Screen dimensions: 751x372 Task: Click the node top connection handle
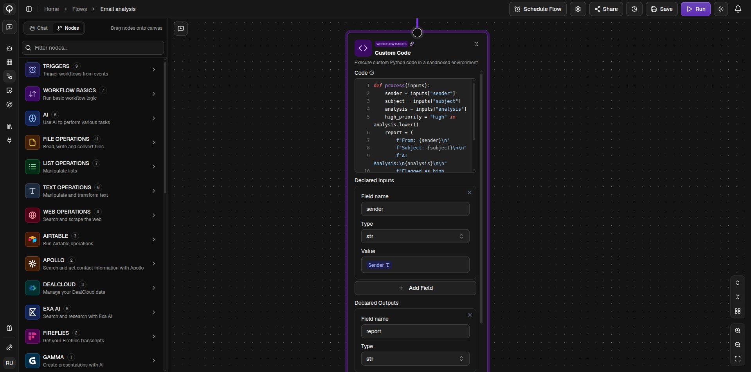pos(418,32)
